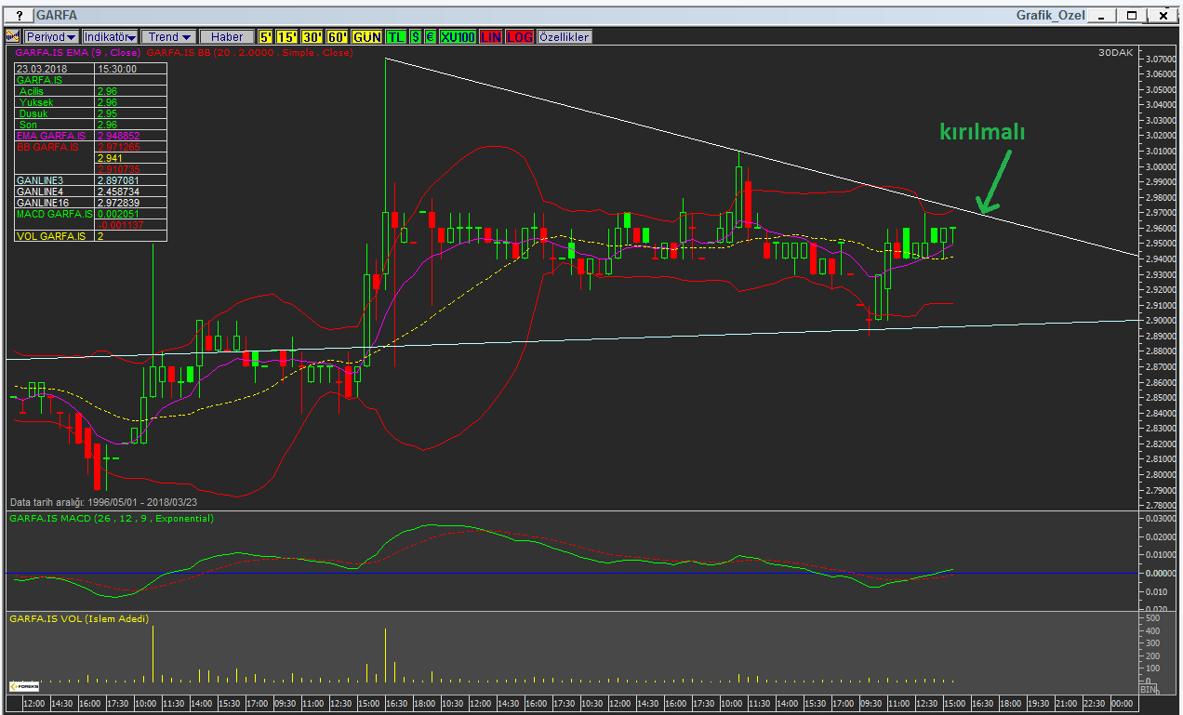Open Özellikler properties button
The image size is (1183, 715).
564,36
